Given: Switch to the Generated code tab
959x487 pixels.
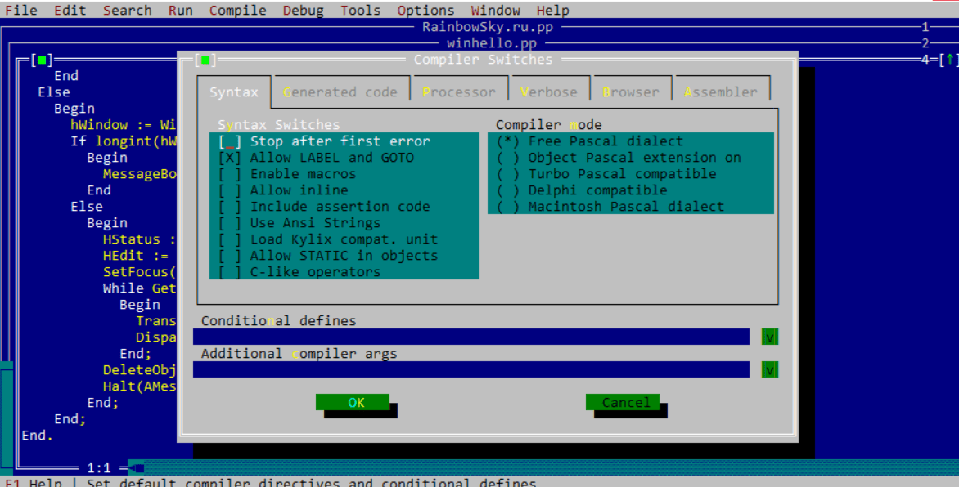Looking at the screenshot, I should click(x=340, y=92).
